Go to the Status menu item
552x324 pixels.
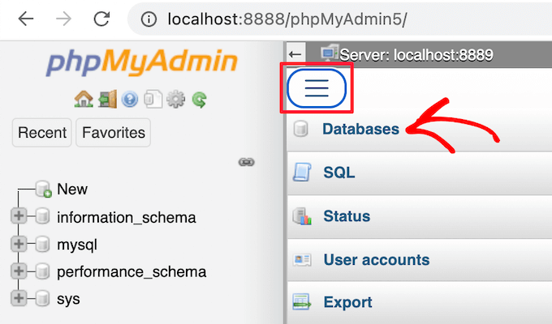click(347, 216)
